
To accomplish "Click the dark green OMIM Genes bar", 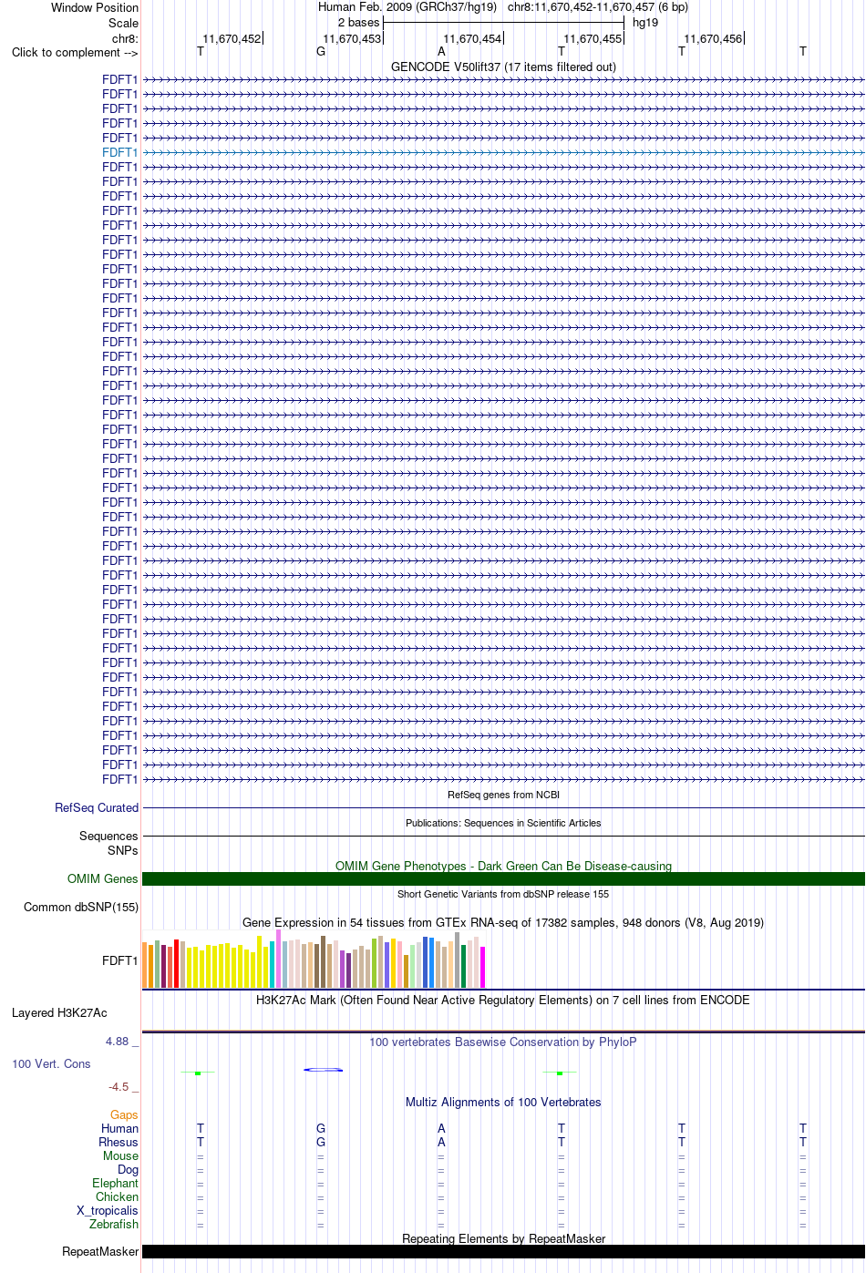I will [503, 879].
